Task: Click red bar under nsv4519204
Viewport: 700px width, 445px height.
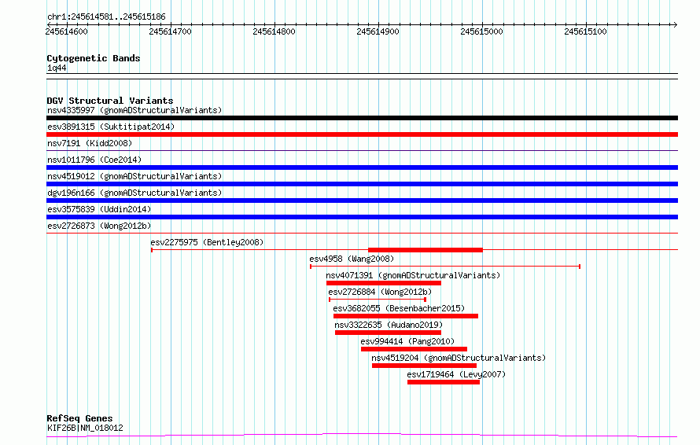Action: 424,366
